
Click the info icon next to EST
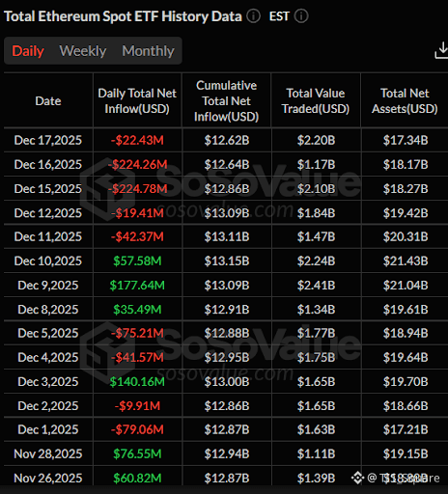[x=301, y=16]
